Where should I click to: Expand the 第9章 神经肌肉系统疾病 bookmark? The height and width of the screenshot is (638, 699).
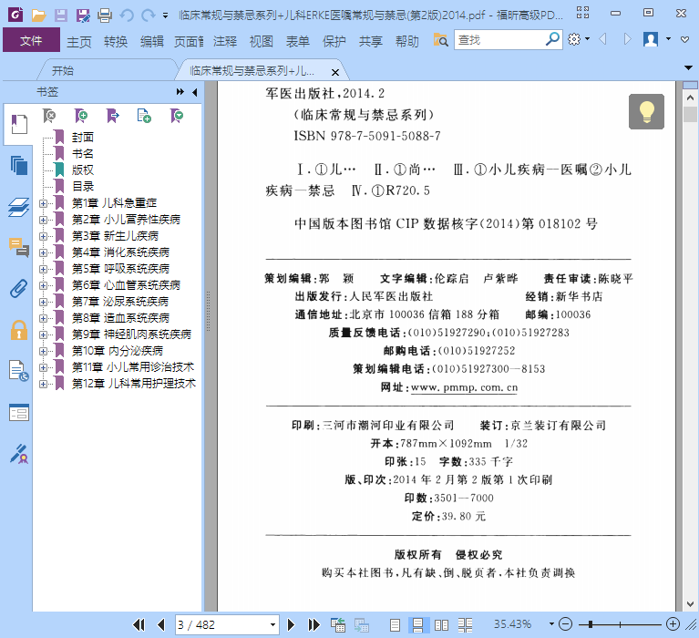(x=43, y=334)
